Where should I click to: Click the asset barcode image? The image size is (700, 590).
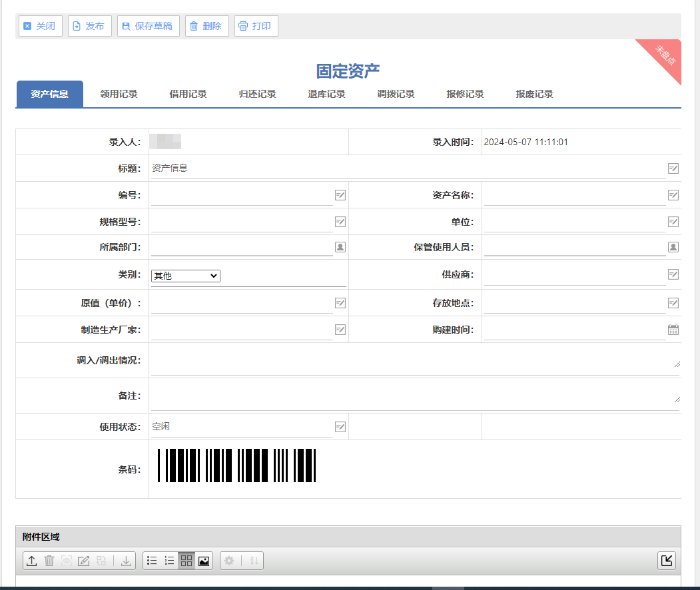click(236, 465)
